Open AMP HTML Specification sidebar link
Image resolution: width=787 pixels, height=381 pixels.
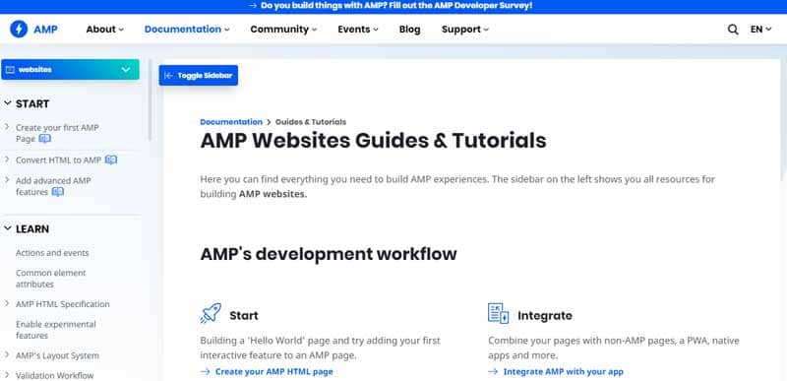62,304
